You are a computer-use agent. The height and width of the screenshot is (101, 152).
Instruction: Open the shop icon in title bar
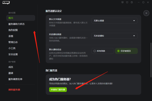(x=122, y=2)
